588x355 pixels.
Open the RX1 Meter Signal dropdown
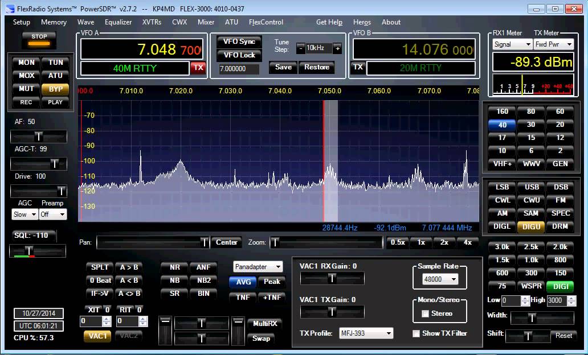(x=512, y=44)
